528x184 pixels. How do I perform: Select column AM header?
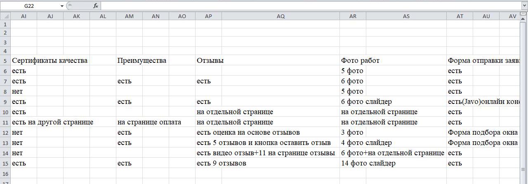pyautogui.click(x=129, y=16)
